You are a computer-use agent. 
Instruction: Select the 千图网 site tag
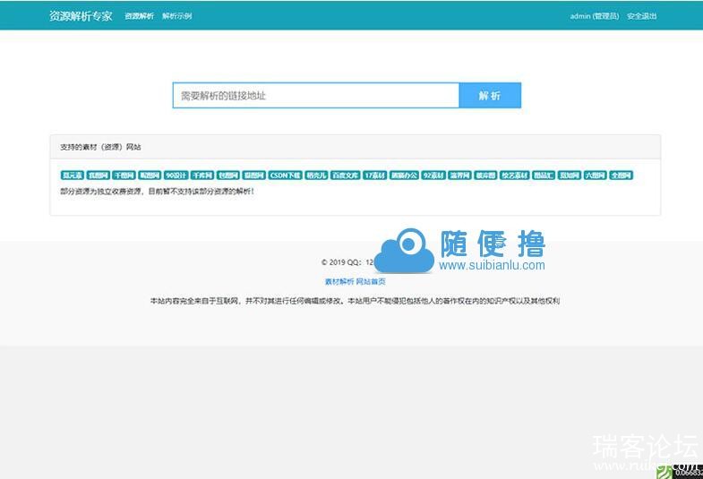[122, 175]
